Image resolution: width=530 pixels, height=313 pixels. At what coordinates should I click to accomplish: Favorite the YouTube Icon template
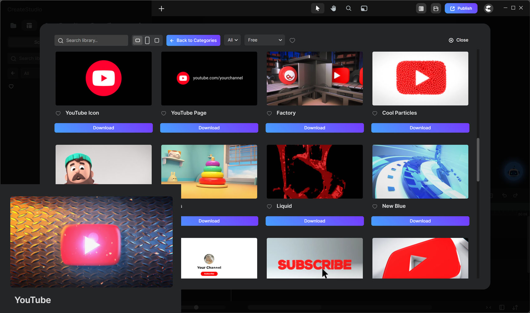pyautogui.click(x=58, y=113)
